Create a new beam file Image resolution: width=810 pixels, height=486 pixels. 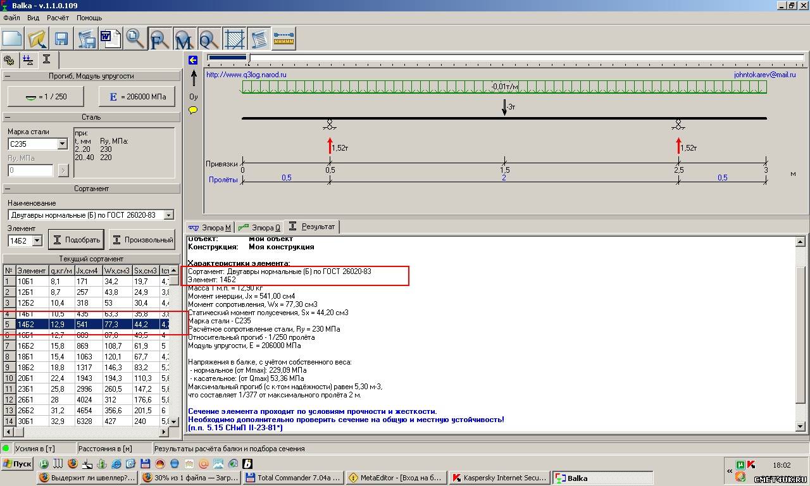click(x=12, y=39)
